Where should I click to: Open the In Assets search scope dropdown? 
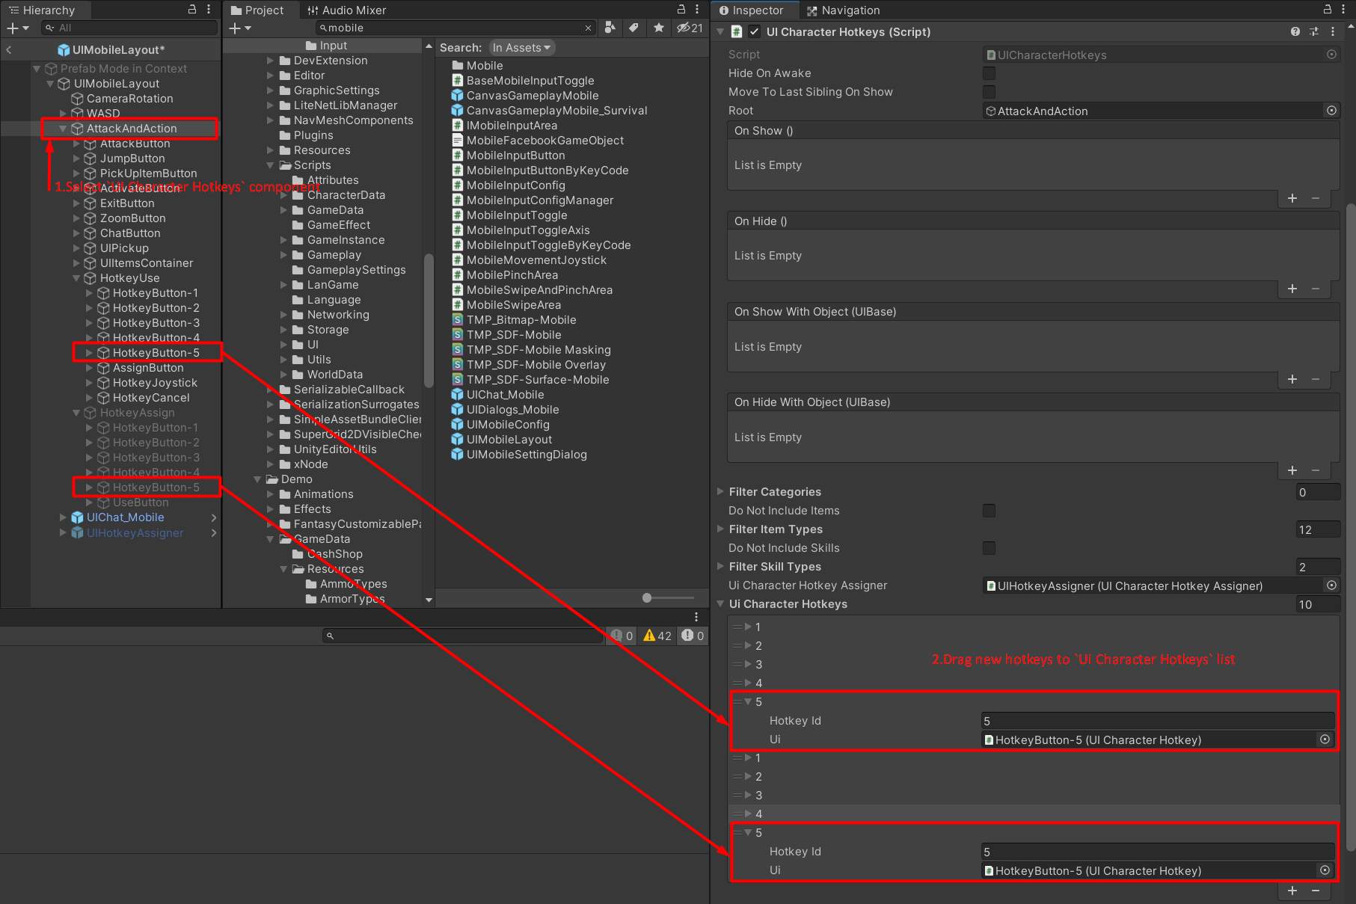click(x=521, y=47)
